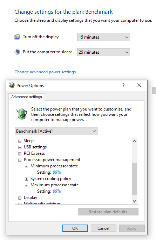Select the Display tree label
The height and width of the screenshot is (240, 156).
30,198
